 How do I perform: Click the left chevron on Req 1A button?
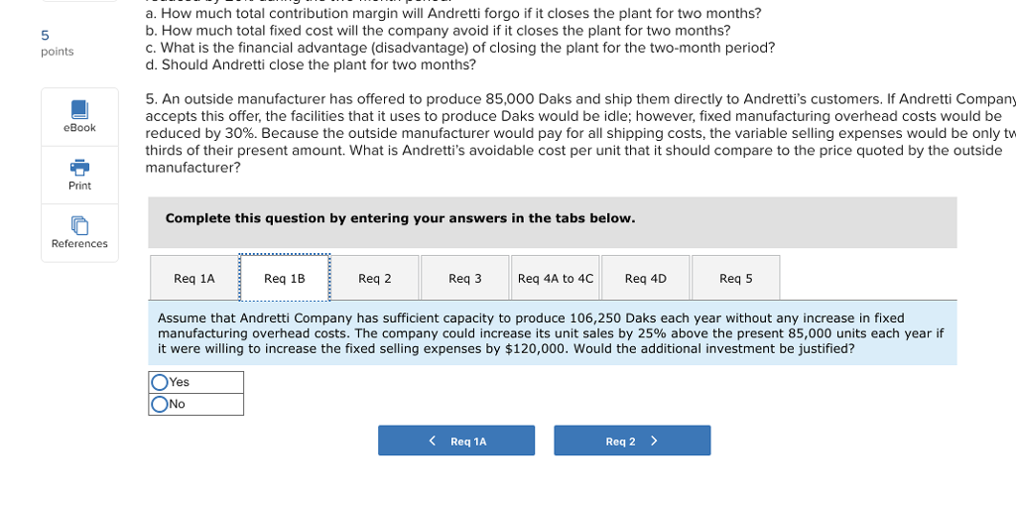point(433,441)
